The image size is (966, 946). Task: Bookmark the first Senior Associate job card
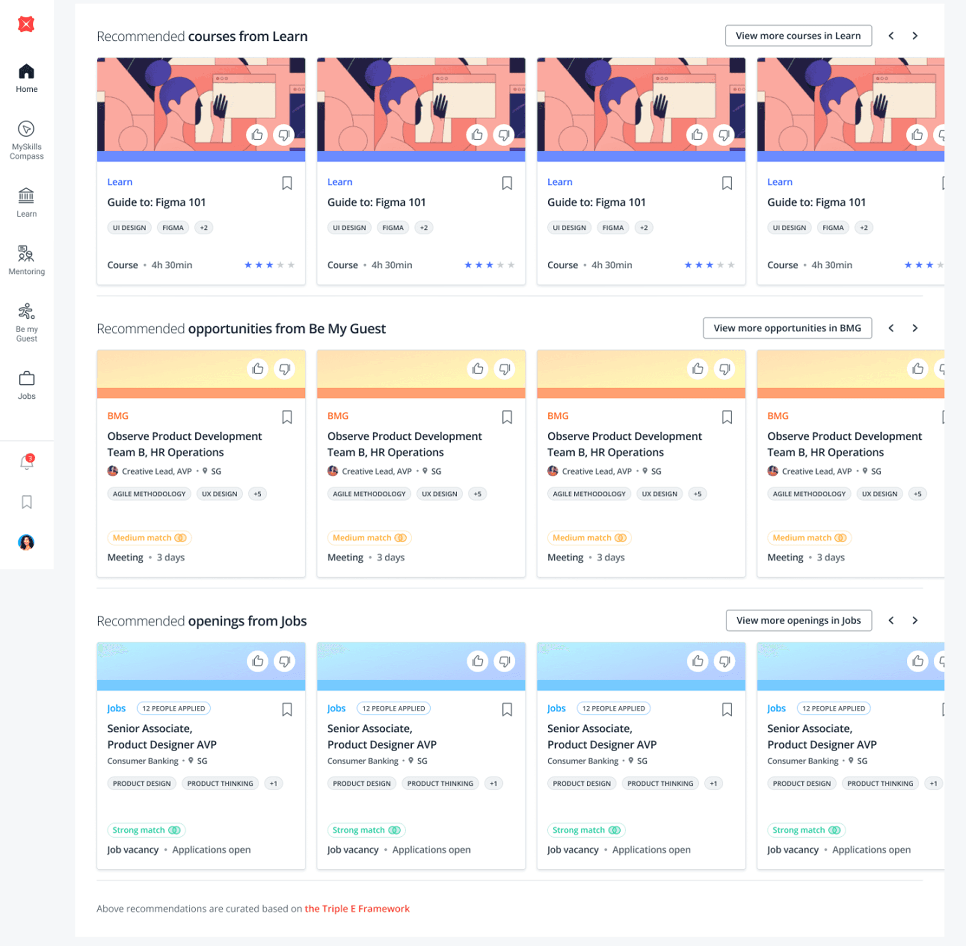(287, 709)
